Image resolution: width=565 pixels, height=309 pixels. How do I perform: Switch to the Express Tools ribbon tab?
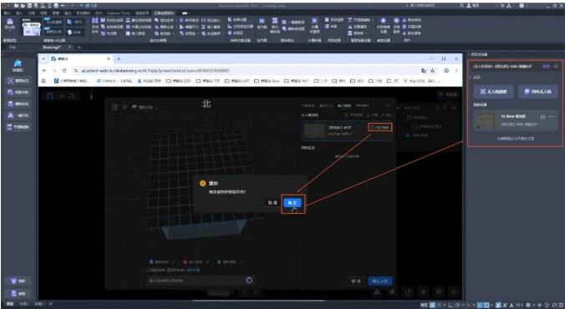coord(119,13)
